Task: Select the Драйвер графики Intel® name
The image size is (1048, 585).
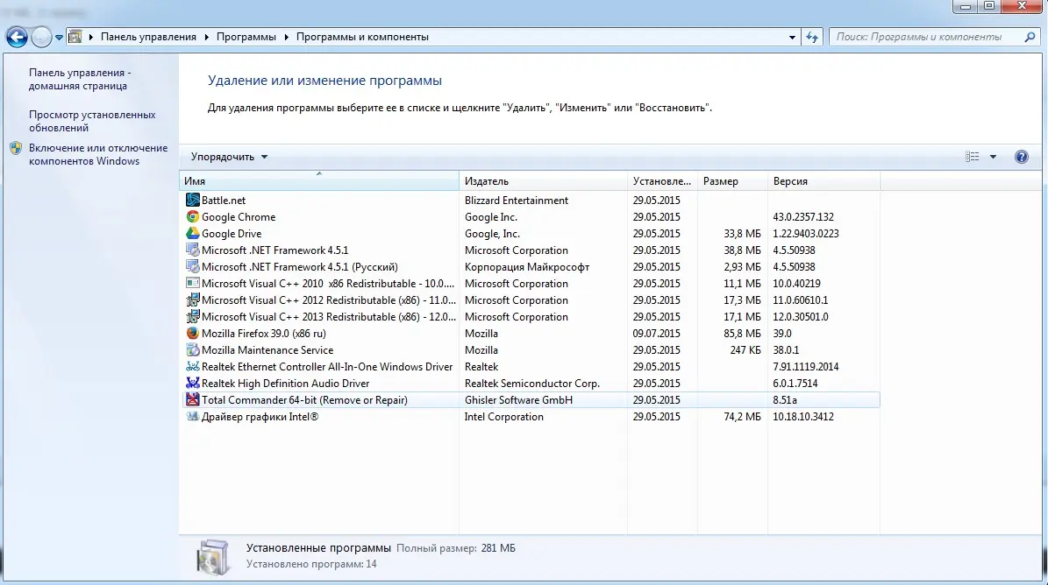Action: click(x=260, y=417)
